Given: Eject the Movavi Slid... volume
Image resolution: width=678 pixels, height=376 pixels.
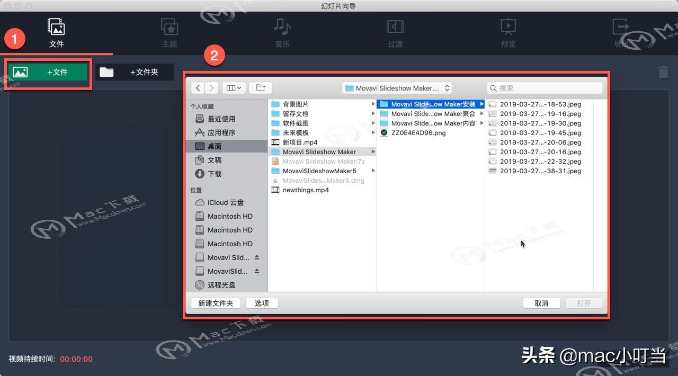Looking at the screenshot, I should click(257, 257).
